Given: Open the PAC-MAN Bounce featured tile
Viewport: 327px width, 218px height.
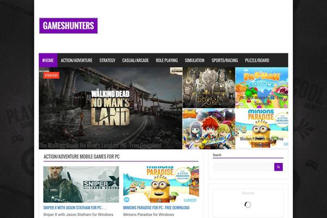Looking at the screenshot, I should (x=262, y=88).
